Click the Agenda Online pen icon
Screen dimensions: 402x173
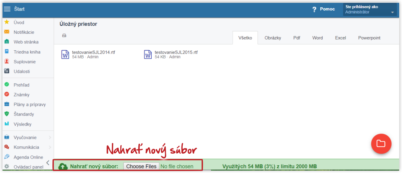tap(7, 157)
